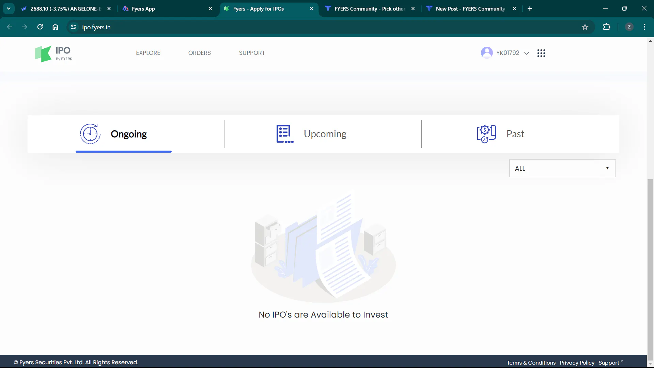Click the scrollbar up arrow

pyautogui.click(x=650, y=41)
